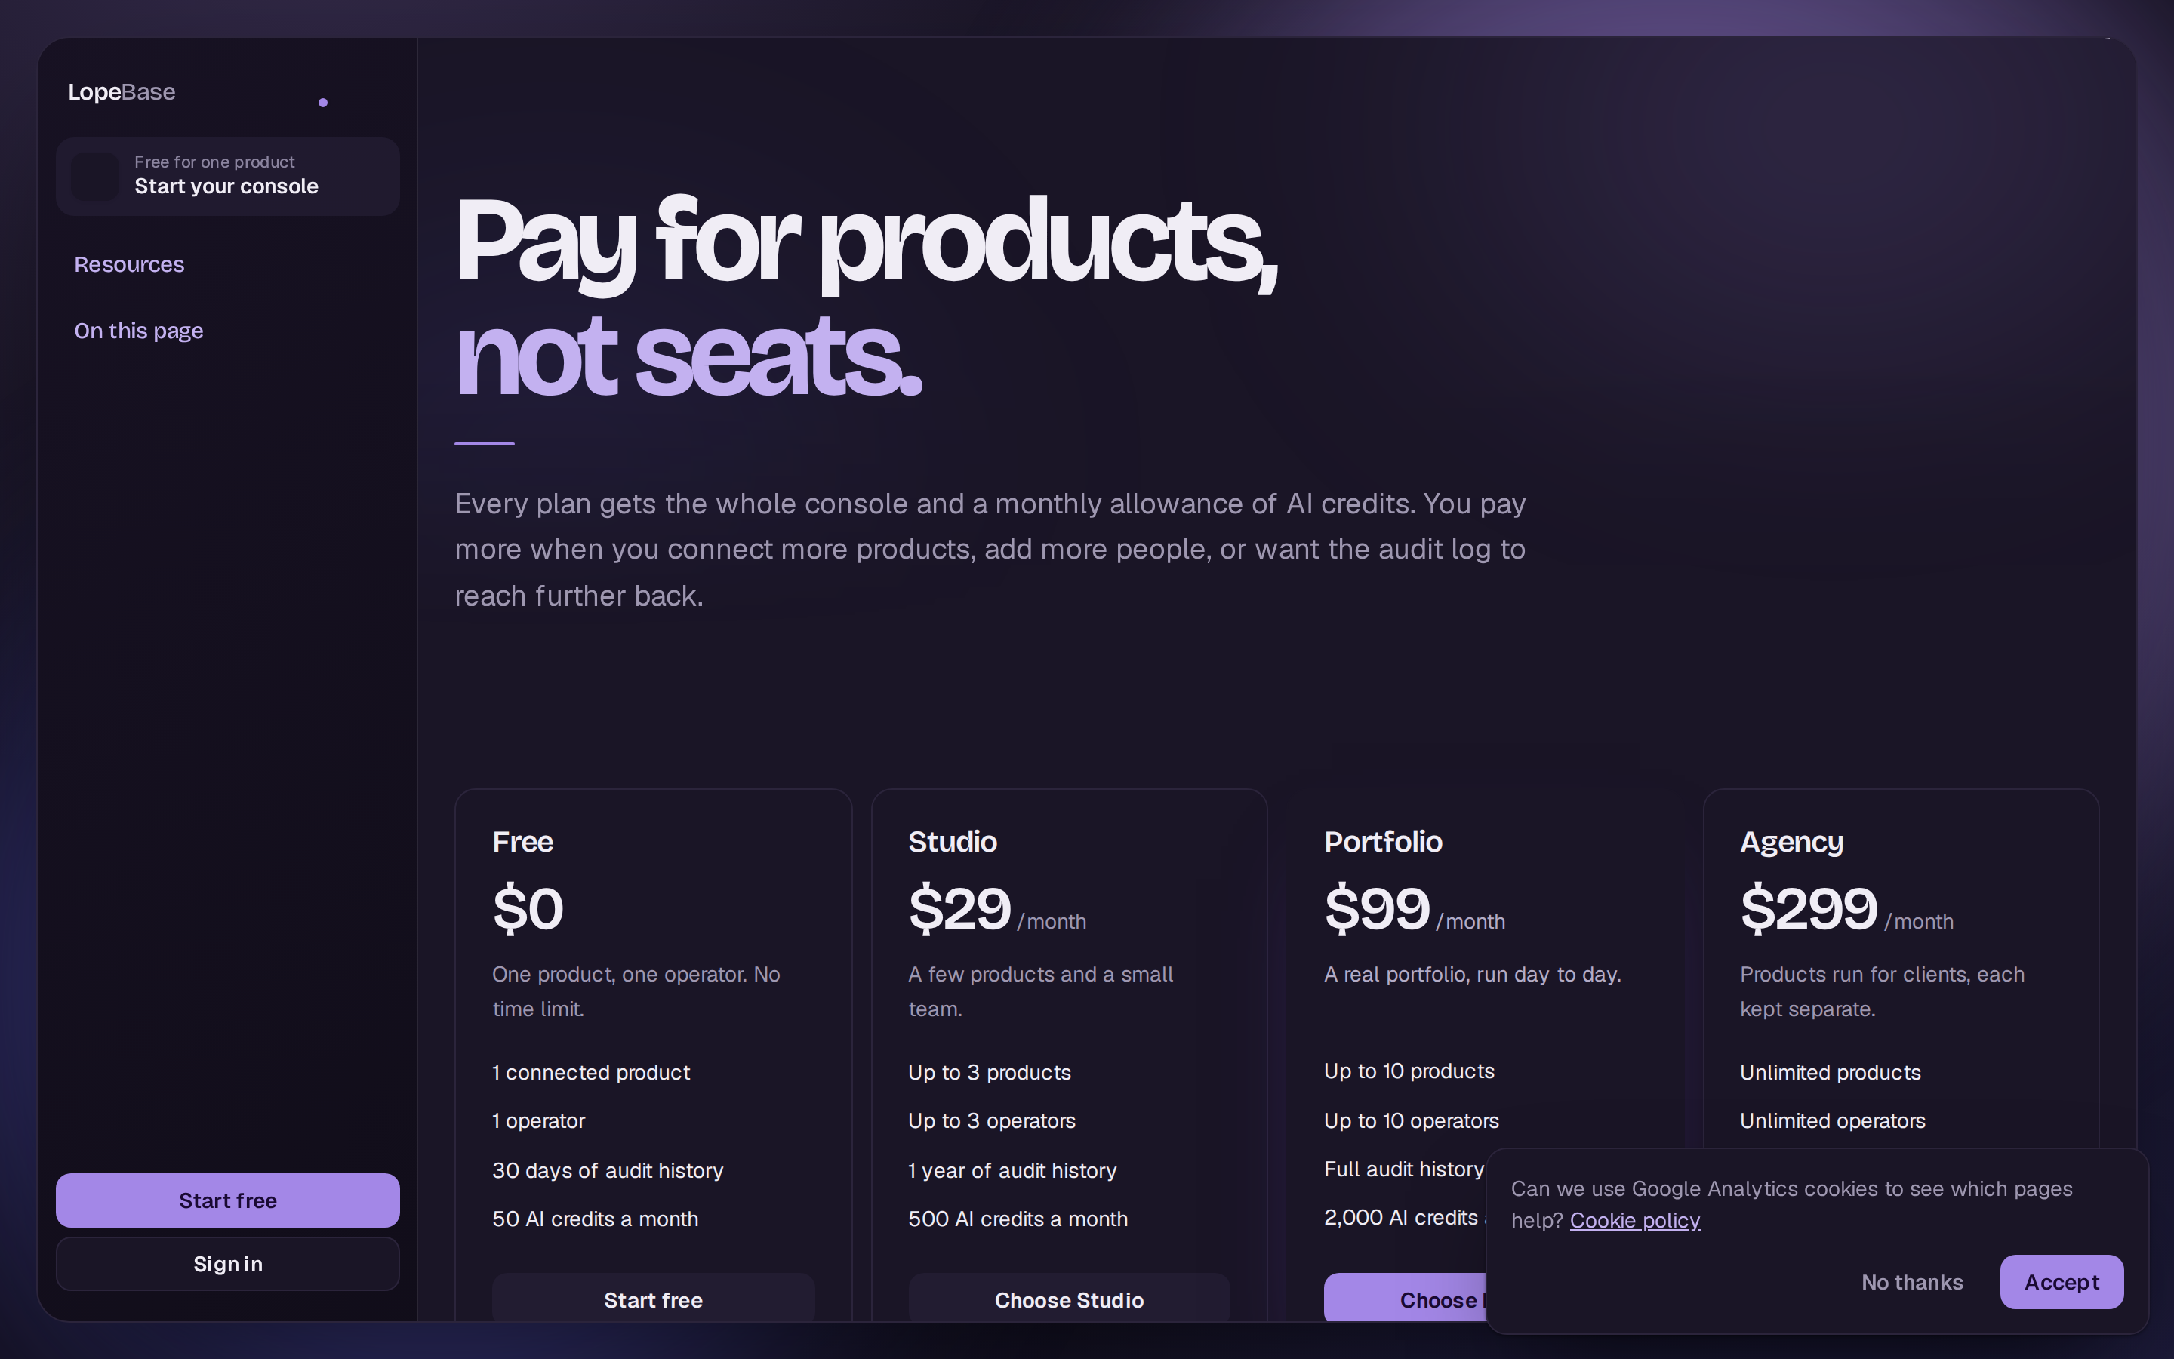The height and width of the screenshot is (1359, 2174).
Task: Click "Full audit history" feature
Action: 1404,1169
